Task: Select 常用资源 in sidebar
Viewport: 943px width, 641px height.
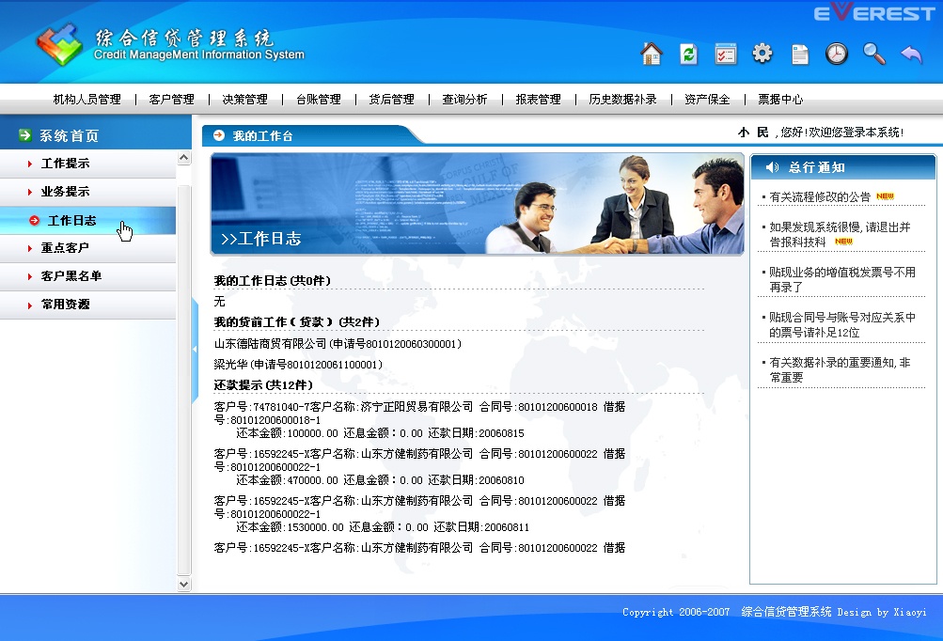Action: coord(87,305)
